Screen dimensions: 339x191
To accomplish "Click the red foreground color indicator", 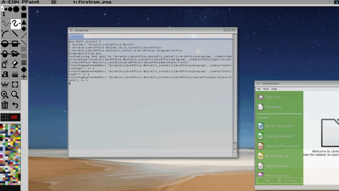I will pos(14,117).
